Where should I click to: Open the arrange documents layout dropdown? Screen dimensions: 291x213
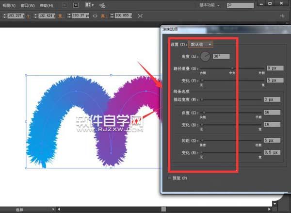click(x=89, y=5)
